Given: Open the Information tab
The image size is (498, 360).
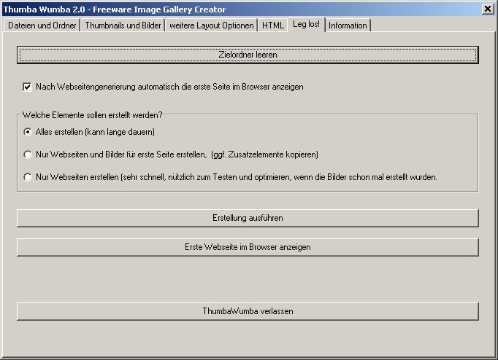Looking at the screenshot, I should [x=348, y=26].
